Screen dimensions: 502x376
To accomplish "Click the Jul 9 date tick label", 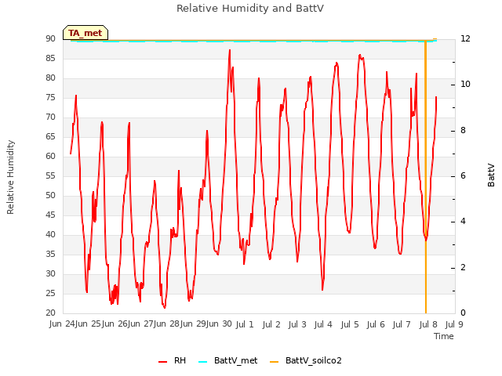I will (x=454, y=324).
